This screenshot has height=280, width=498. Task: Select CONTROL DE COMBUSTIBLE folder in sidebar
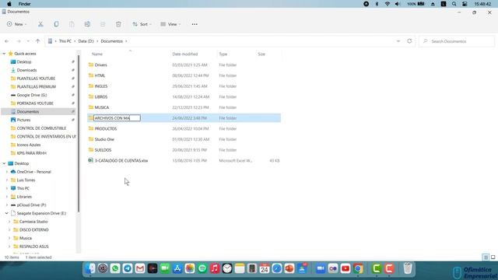point(41,128)
